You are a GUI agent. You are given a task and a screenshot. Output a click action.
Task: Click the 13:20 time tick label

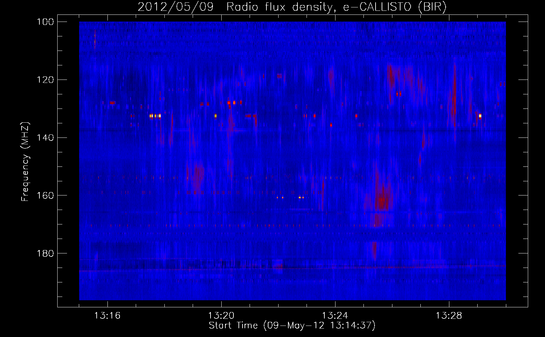(x=221, y=316)
